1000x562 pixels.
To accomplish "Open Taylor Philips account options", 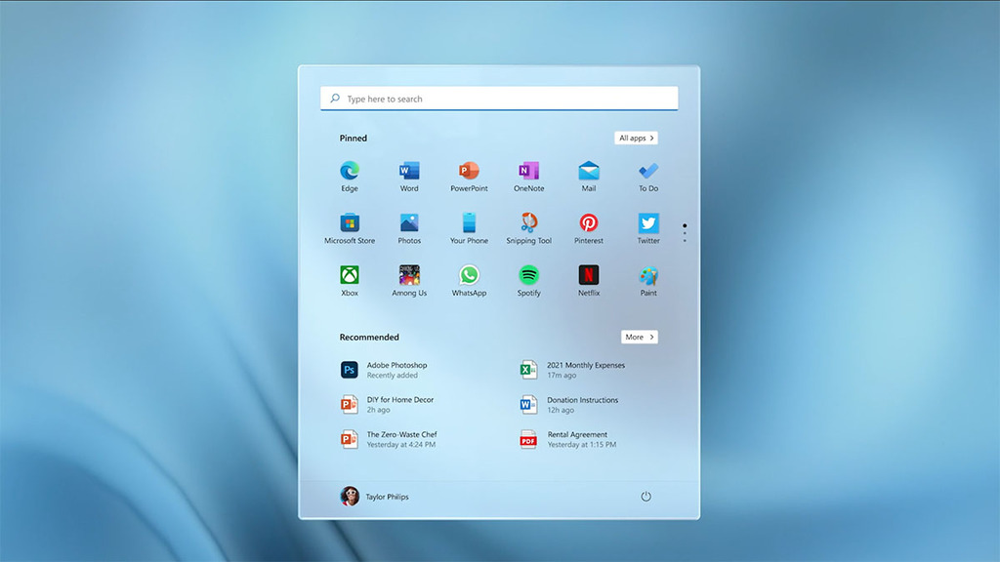I will (377, 496).
